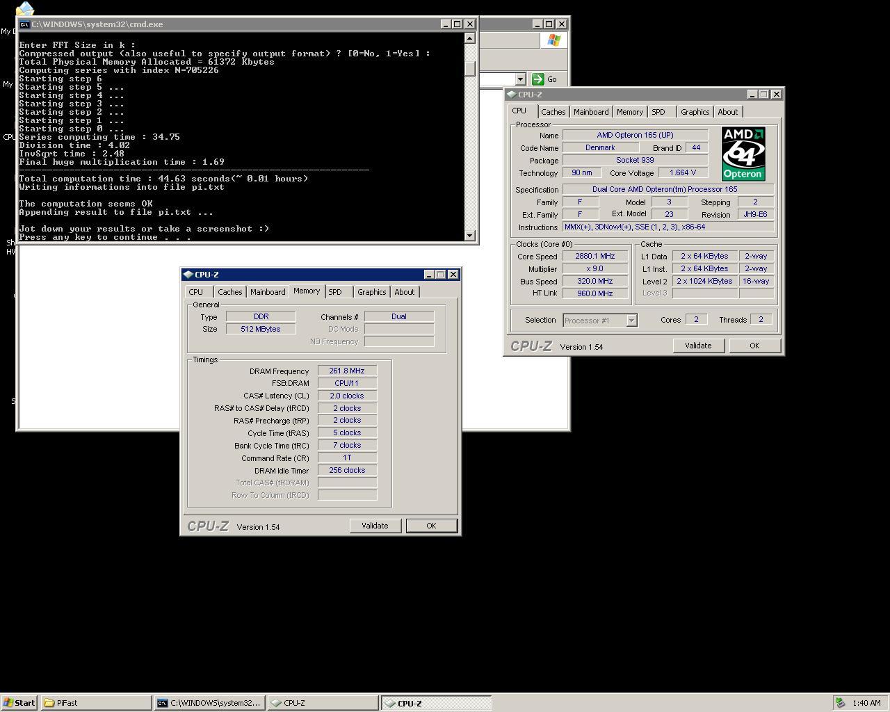
Task: Click the cmd.exe scrollbar up arrow
Action: point(470,38)
